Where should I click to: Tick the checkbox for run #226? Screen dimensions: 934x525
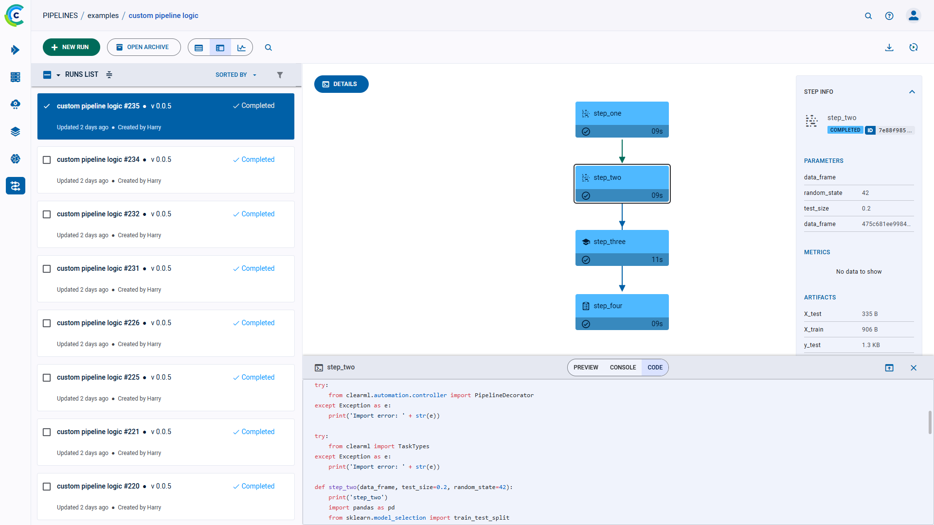[46, 323]
